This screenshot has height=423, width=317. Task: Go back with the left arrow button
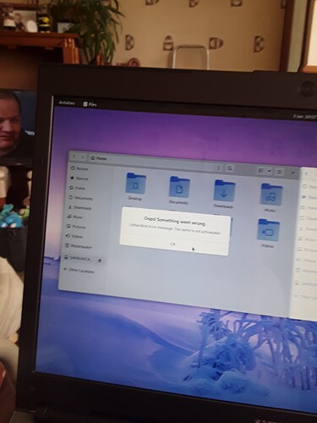[x=74, y=156]
